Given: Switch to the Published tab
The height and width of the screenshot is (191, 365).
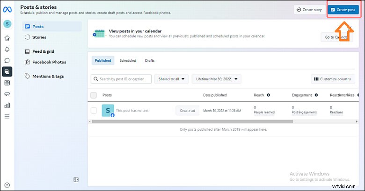Looking at the screenshot, I should 103,60.
